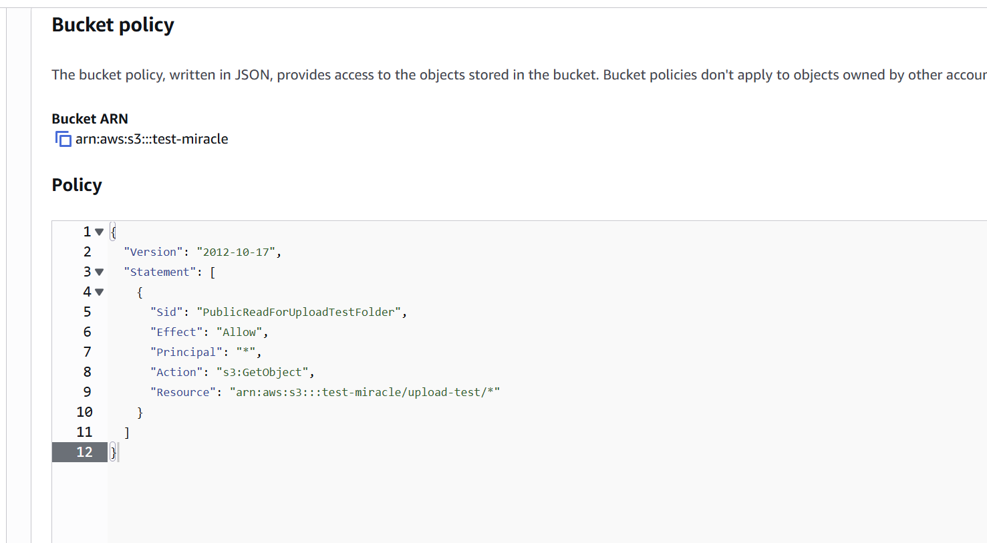
Task: Click the "2012-10-17" version value
Action: 236,252
